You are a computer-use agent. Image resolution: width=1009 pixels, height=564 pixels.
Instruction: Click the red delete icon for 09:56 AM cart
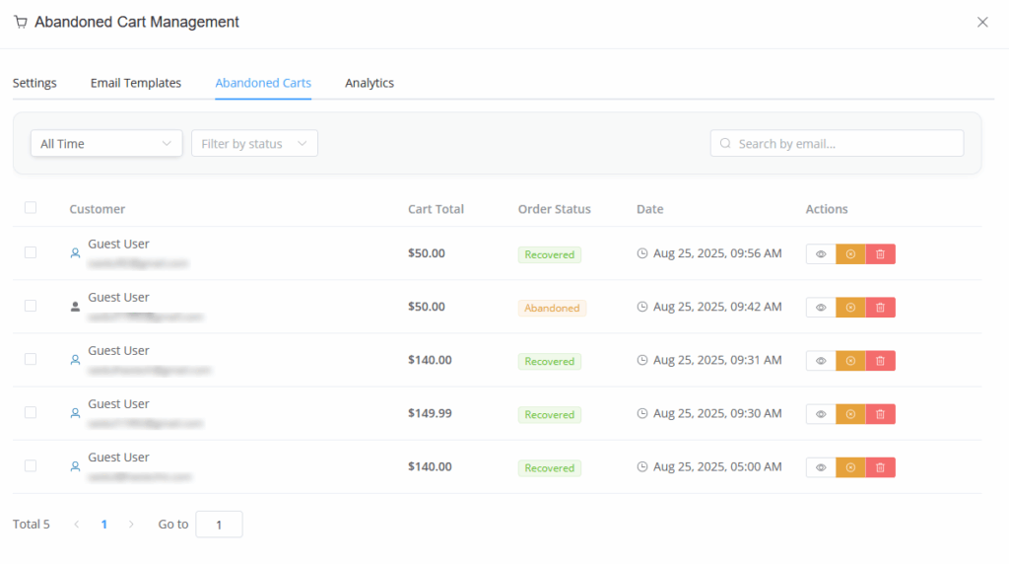pyautogui.click(x=880, y=254)
